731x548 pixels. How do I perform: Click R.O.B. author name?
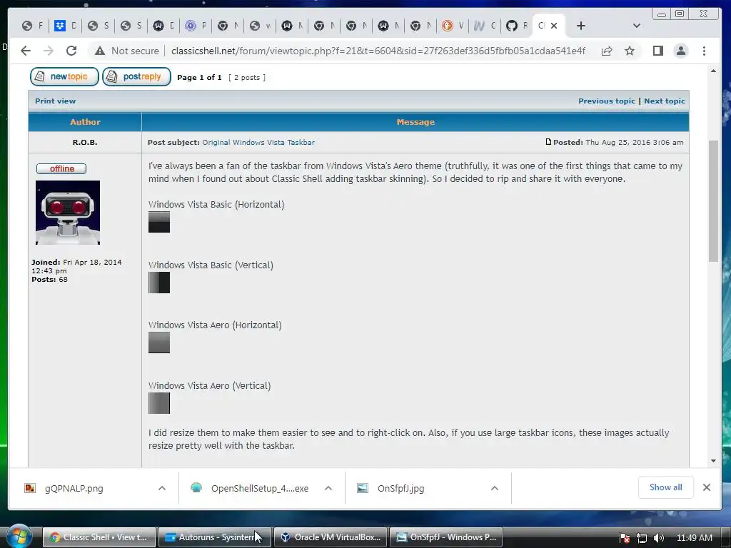click(85, 142)
